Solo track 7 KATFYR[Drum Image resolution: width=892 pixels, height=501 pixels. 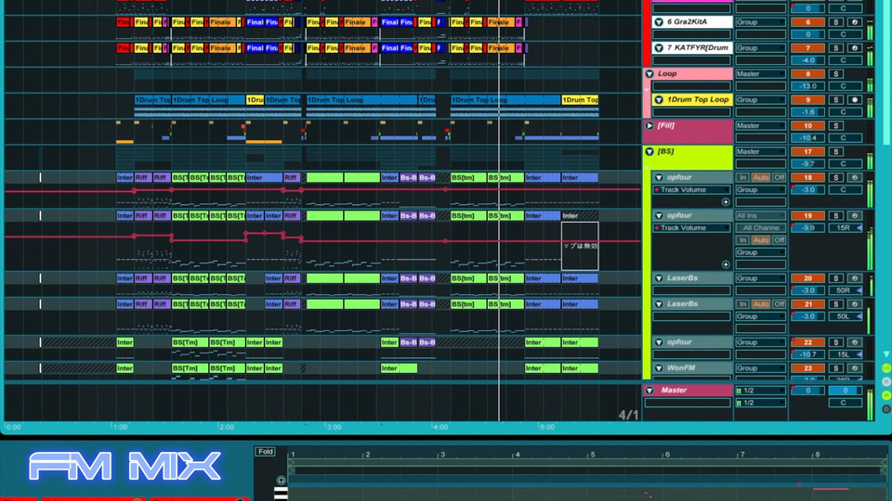[x=835, y=48]
